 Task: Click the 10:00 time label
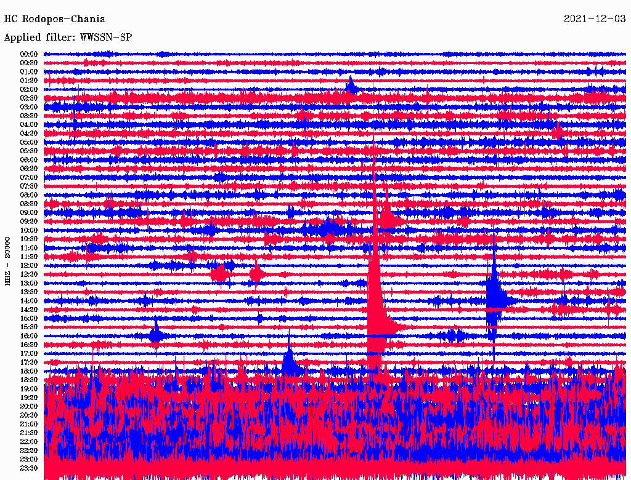(x=29, y=230)
